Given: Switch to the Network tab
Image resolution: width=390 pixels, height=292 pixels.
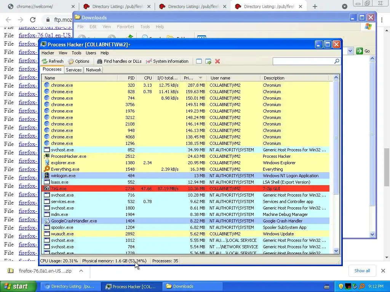Looking at the screenshot, I should pos(94,70).
